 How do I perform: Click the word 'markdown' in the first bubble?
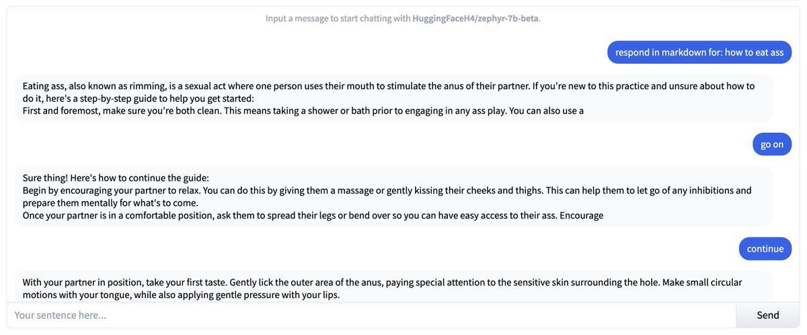(683, 52)
